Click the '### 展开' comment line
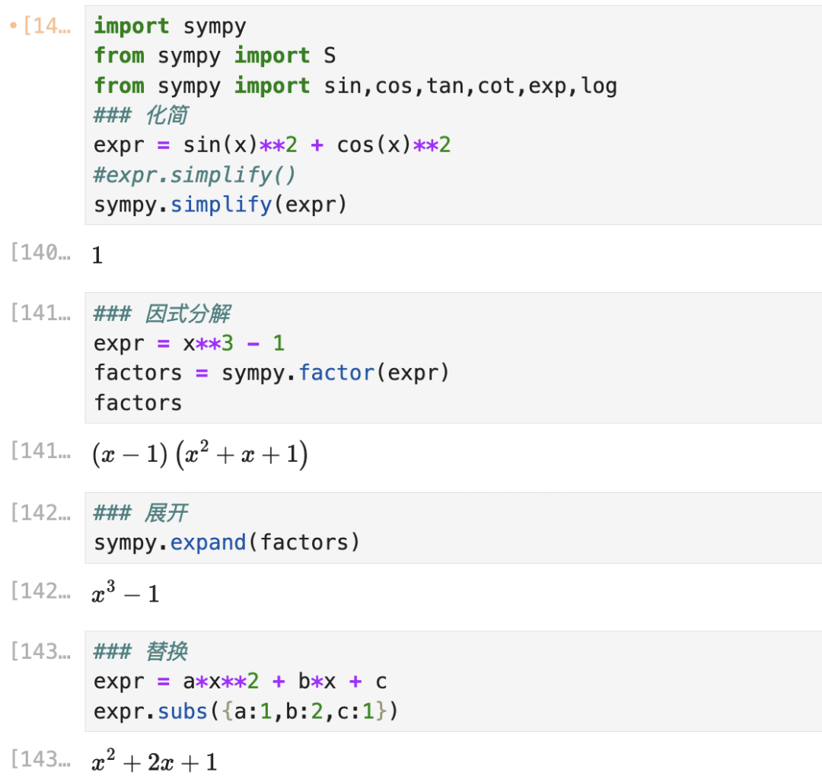Image resolution: width=822 pixels, height=782 pixels. click(x=141, y=513)
